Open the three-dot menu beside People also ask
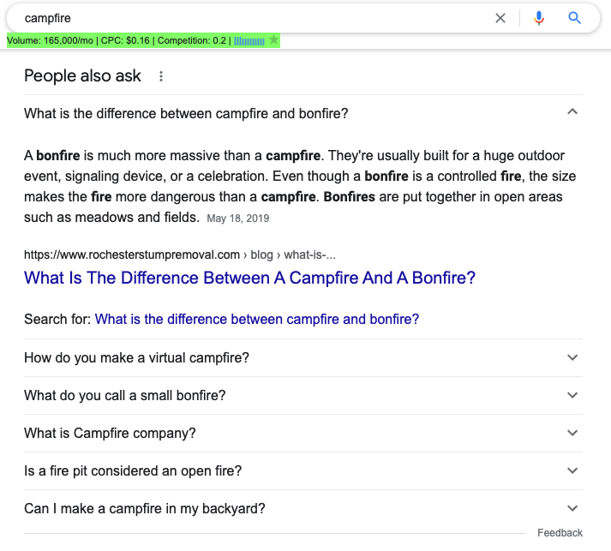This screenshot has width=611, height=551. [x=160, y=76]
